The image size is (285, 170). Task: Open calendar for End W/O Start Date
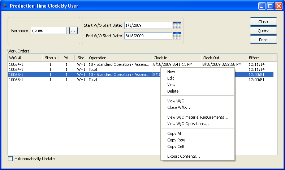pos(177,36)
